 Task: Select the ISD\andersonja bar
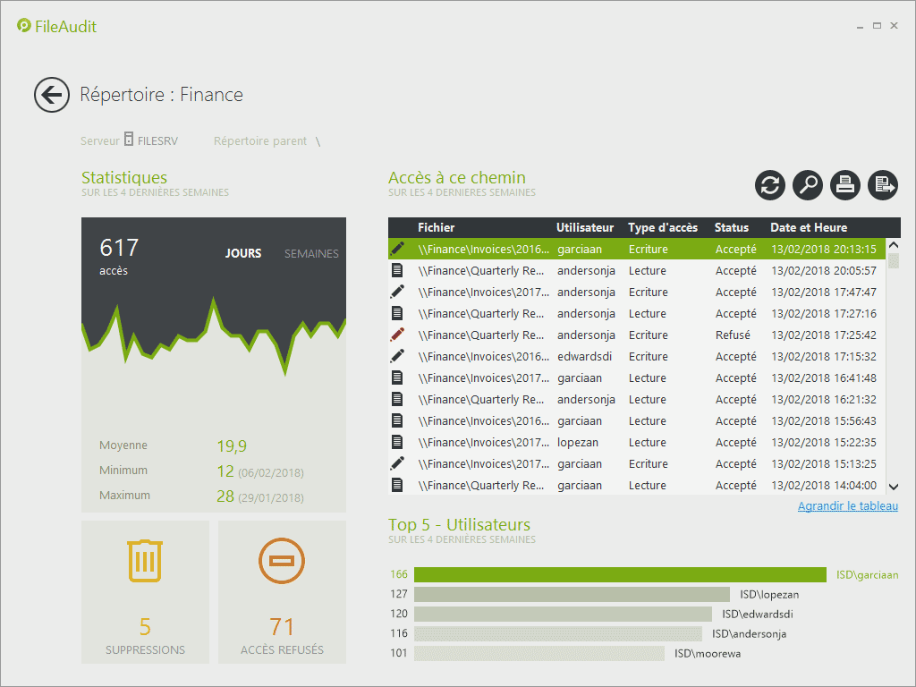click(558, 633)
